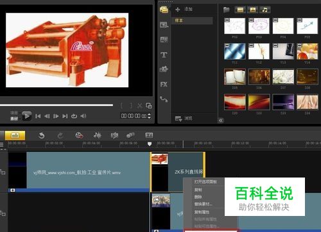Click the 添加 add folder button
This screenshot has width=321, height=232.
tap(184, 9)
